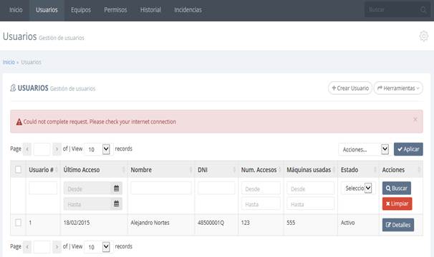Screen dimensions: 434x257
Task: Go to the previous page in the top pager
Action: point(27,149)
